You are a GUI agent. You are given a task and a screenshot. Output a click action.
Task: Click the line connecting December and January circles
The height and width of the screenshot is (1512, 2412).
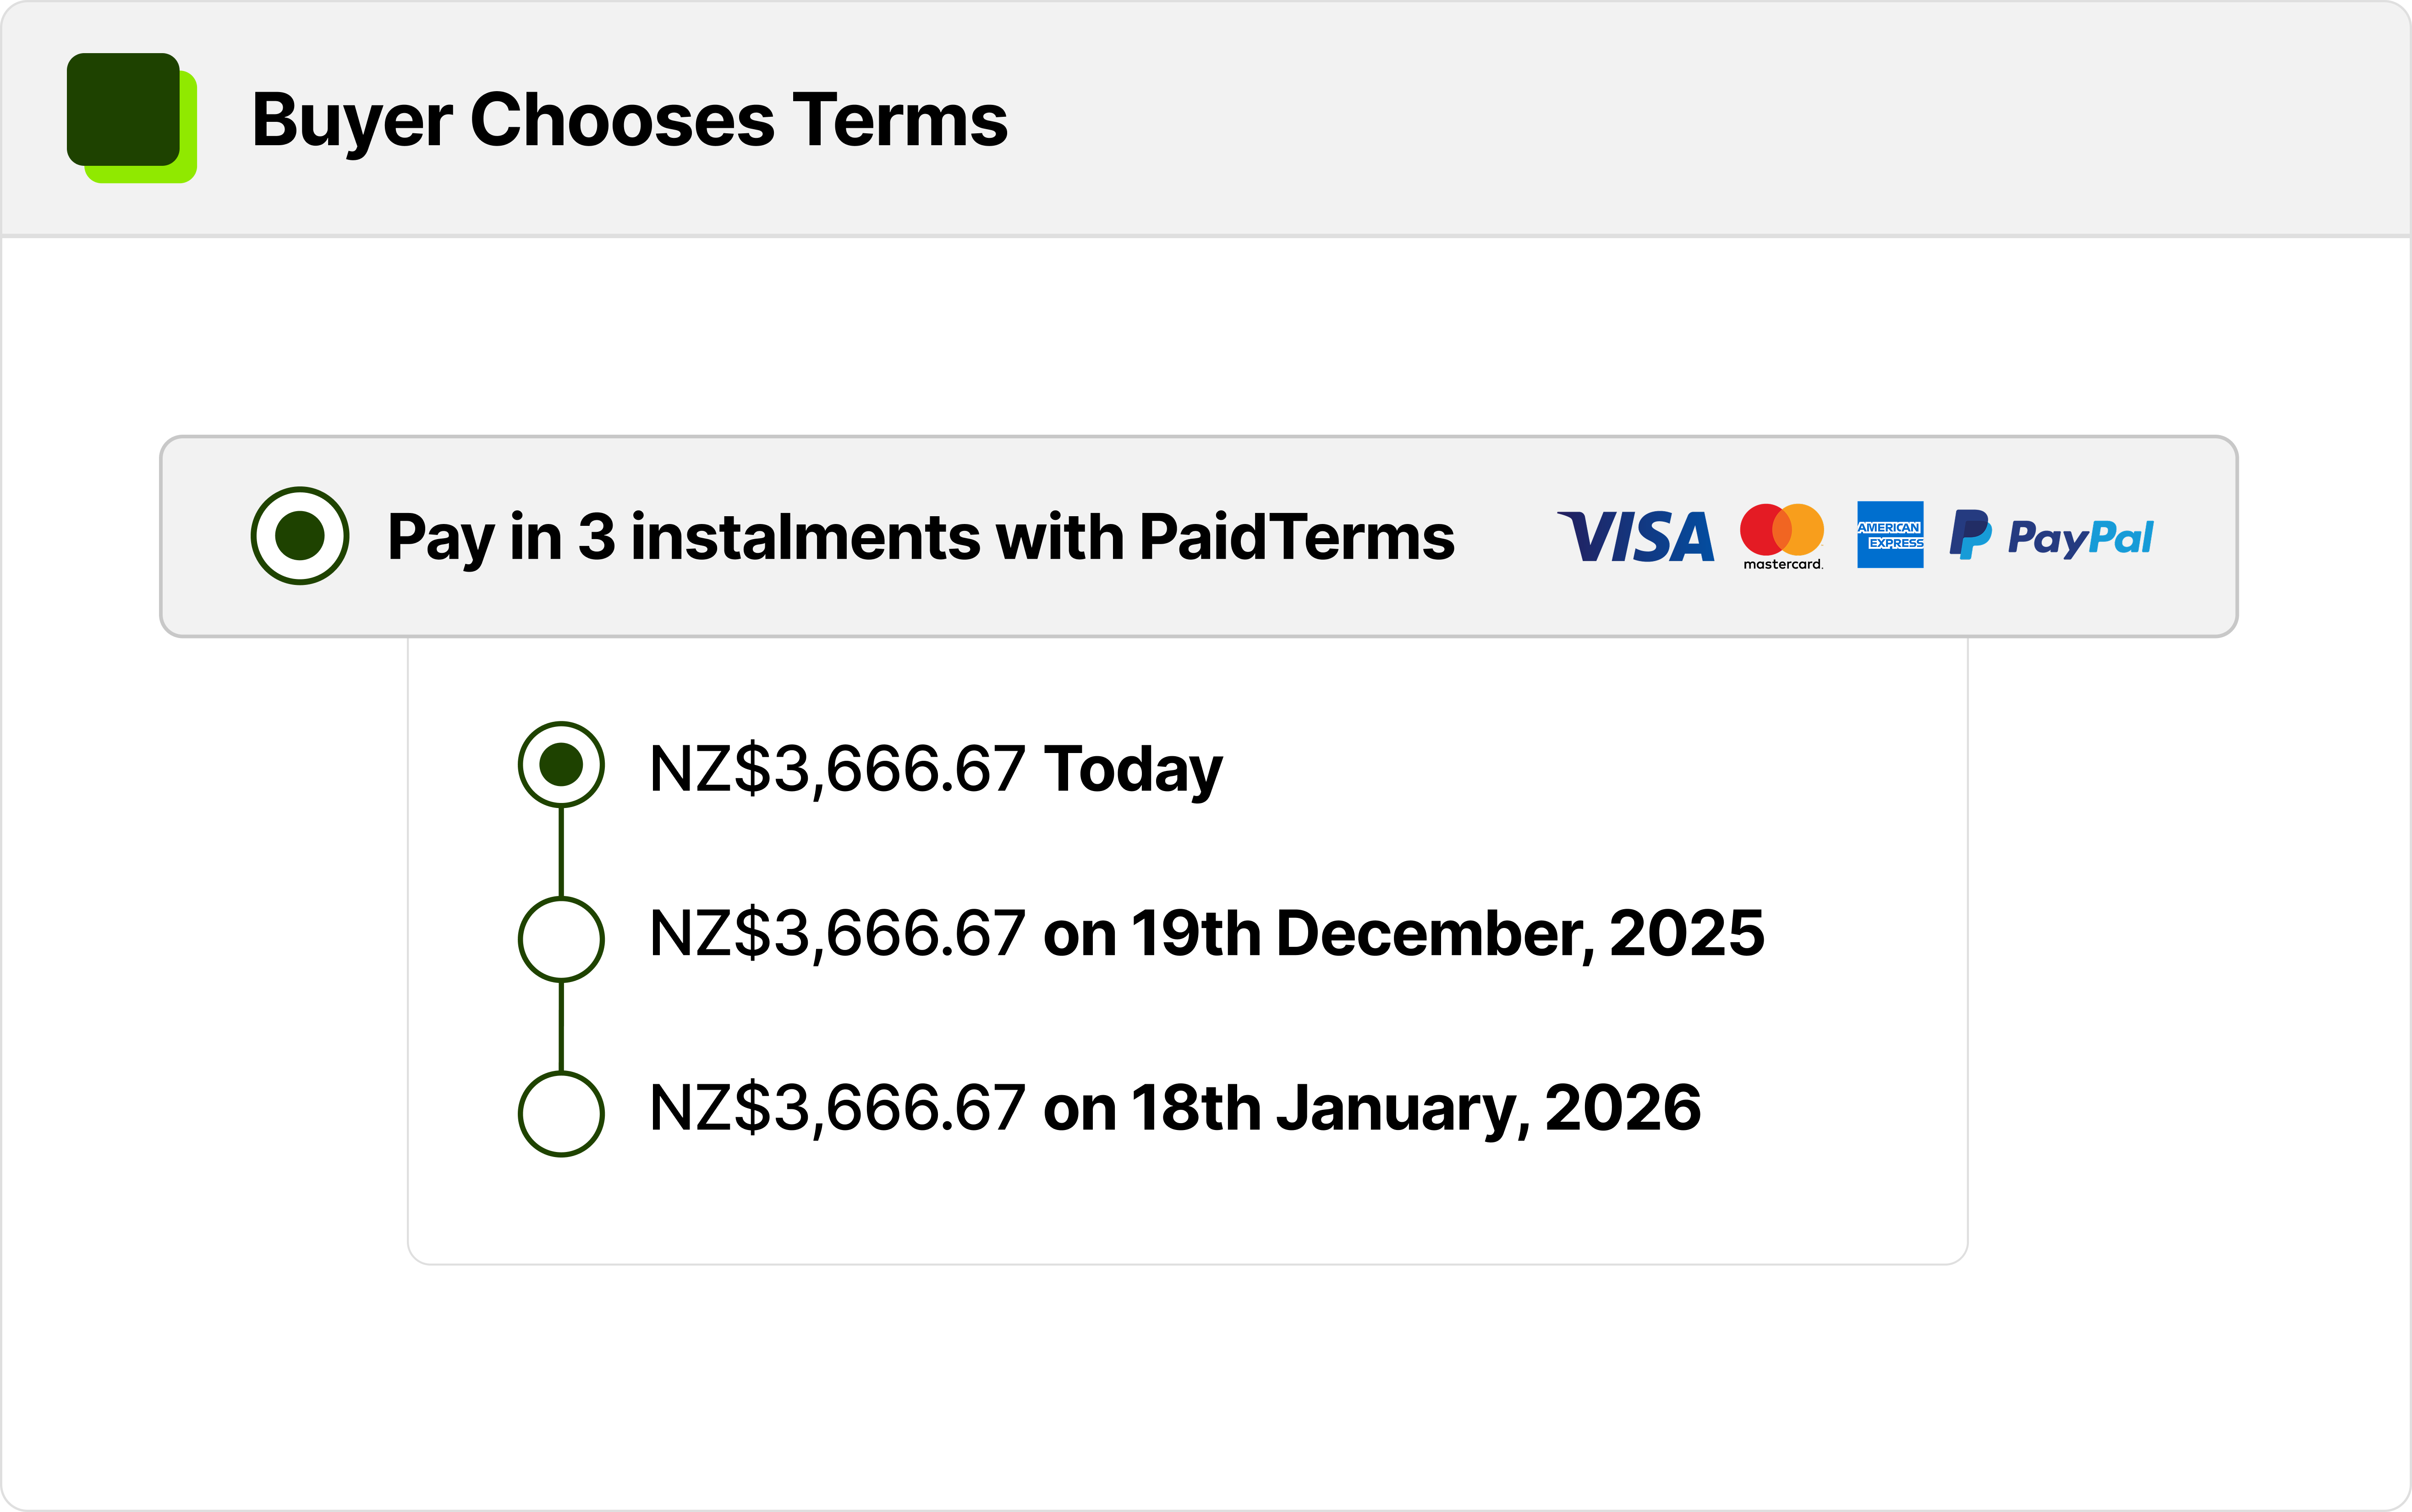[561, 1026]
